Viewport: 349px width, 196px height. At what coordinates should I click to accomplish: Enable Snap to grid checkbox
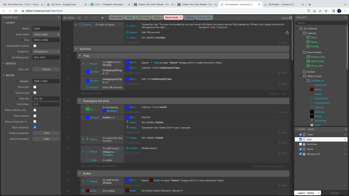tap(35, 93)
